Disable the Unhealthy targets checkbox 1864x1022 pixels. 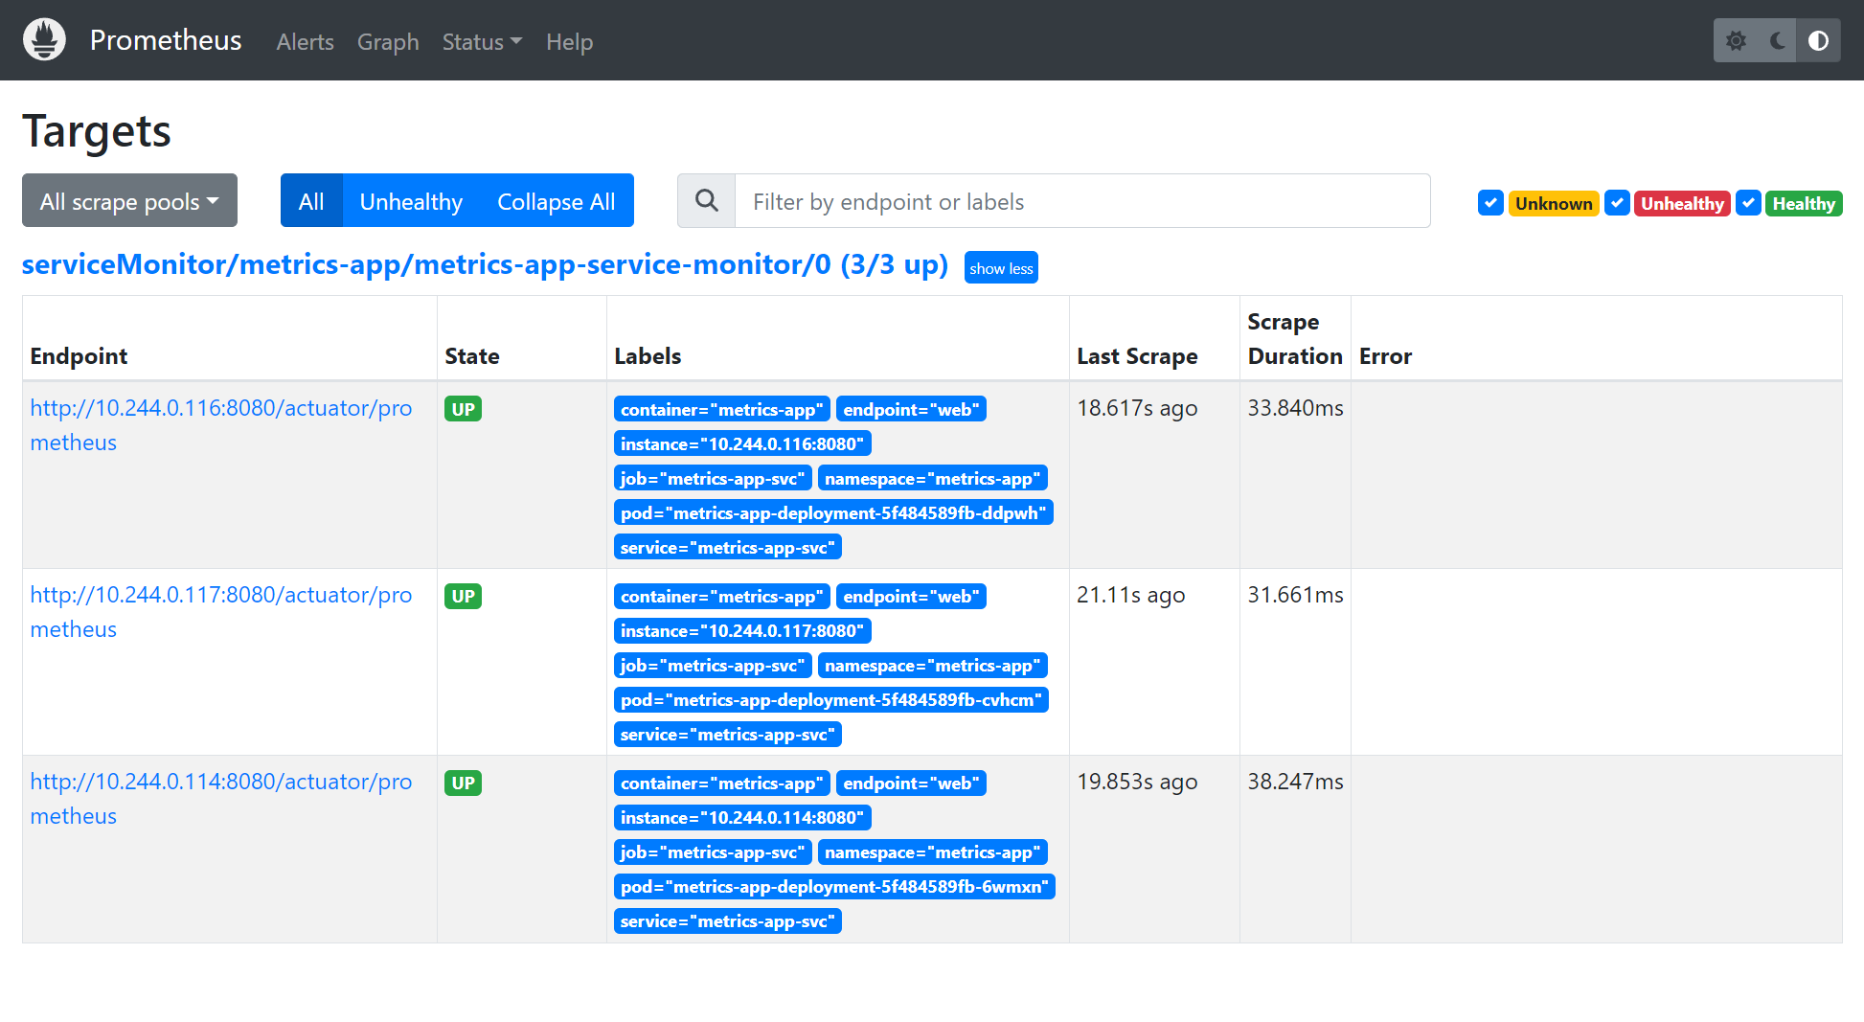(x=1617, y=203)
